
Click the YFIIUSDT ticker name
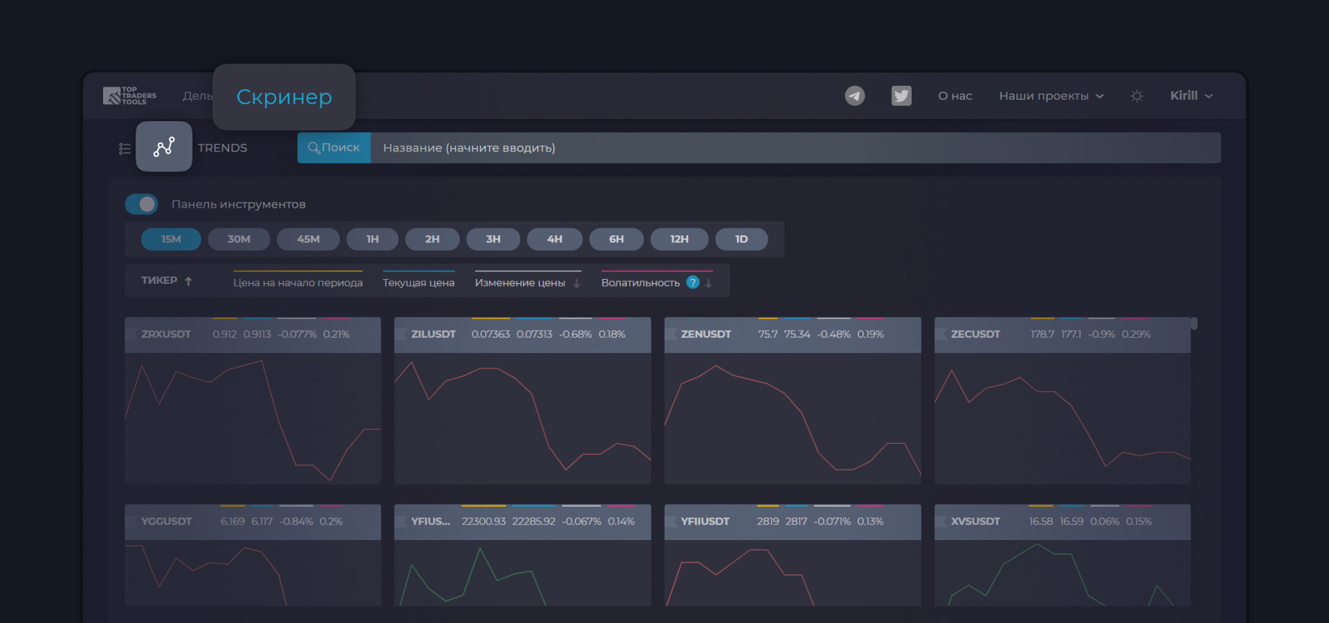(705, 521)
